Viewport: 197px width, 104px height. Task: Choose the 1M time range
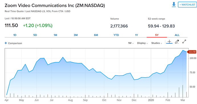click(x=55, y=35)
